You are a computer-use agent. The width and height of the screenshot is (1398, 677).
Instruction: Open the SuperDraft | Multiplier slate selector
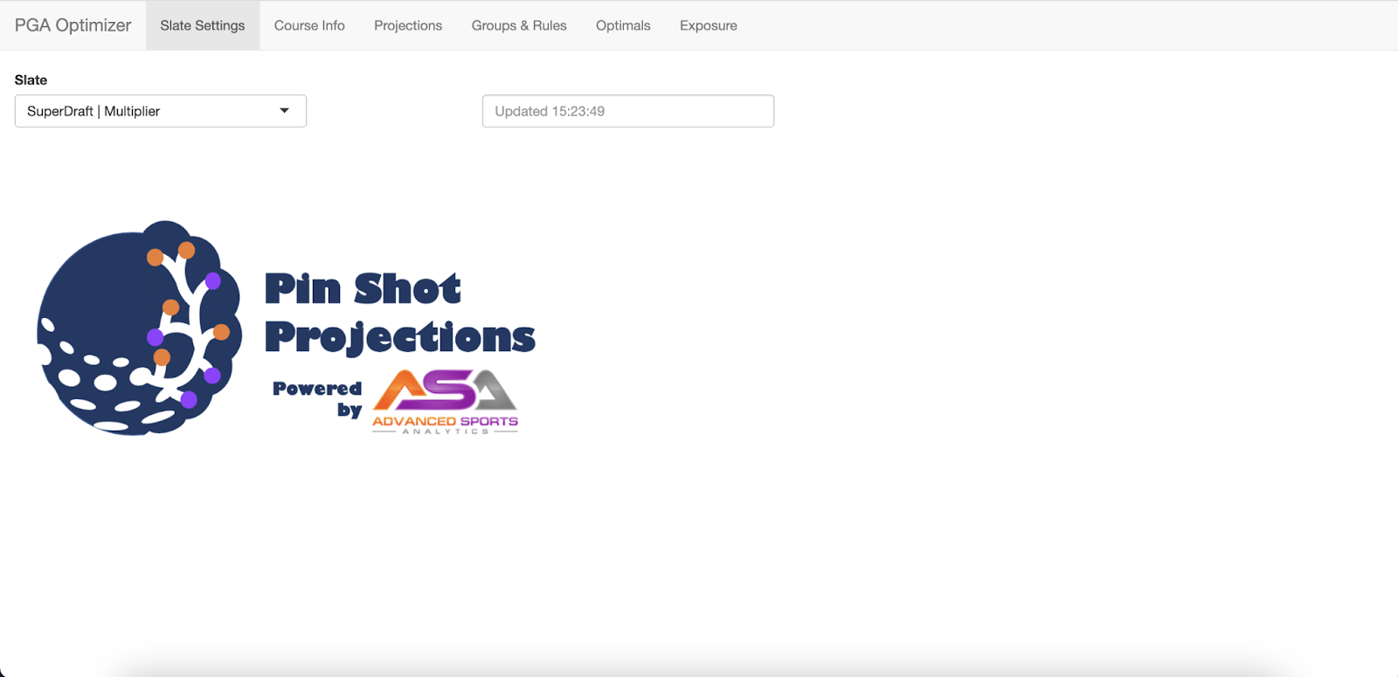click(161, 111)
